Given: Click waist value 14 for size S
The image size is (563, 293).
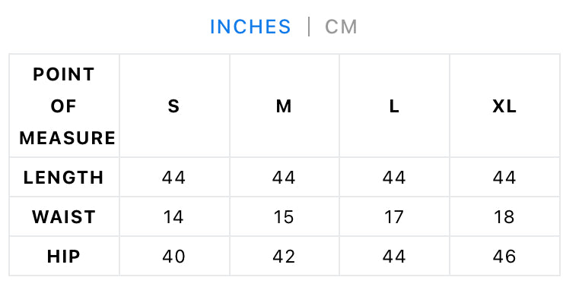Looking at the screenshot, I should point(173,217).
